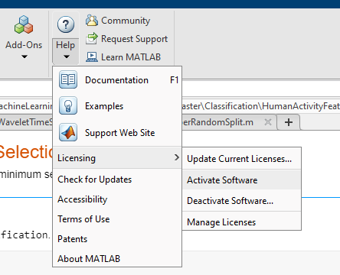Open the Community people icon
Screen dimensions: 340x275
(x=92, y=21)
